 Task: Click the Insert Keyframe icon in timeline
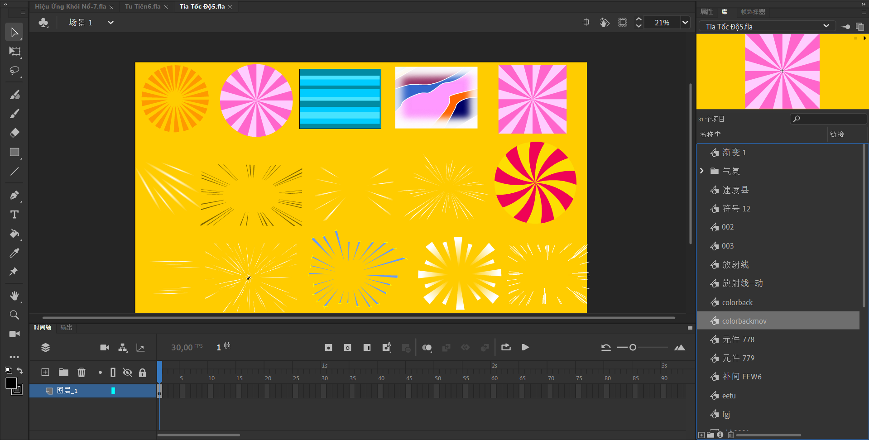328,348
